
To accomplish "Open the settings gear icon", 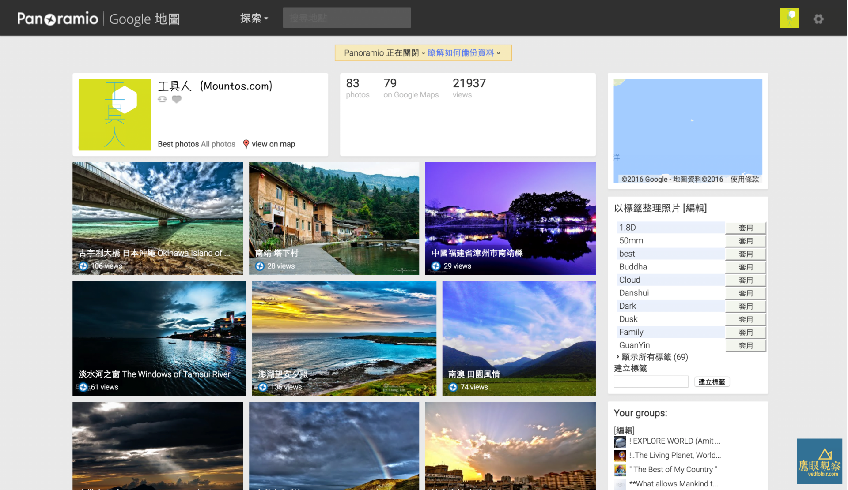I will 818,19.
